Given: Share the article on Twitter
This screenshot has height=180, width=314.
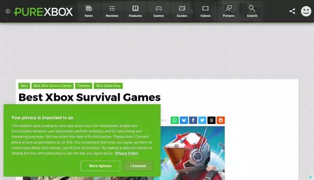Looking at the screenshot, I should pyautogui.click(x=202, y=120).
